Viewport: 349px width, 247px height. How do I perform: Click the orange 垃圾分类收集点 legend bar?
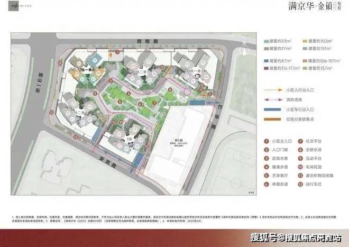point(272,119)
